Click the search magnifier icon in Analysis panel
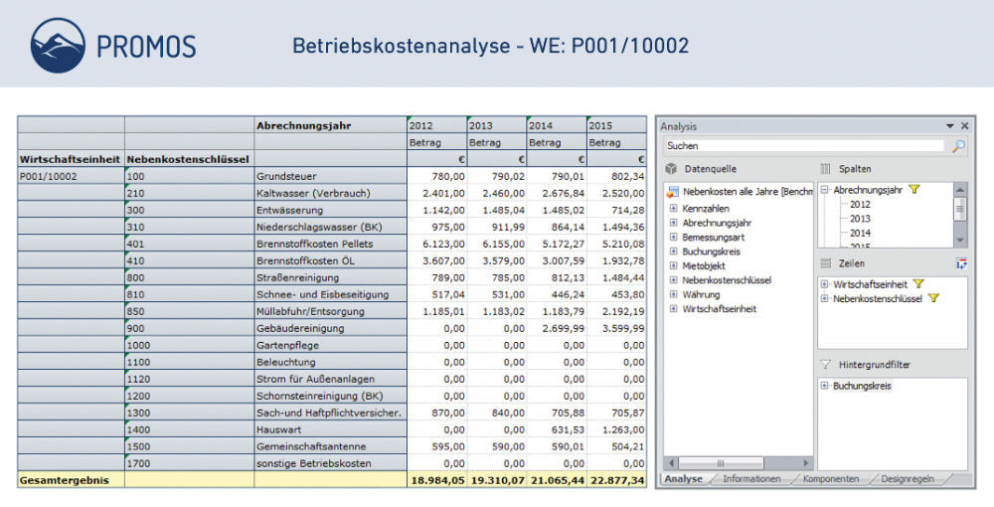Screen dimensions: 994x507 [x=958, y=146]
